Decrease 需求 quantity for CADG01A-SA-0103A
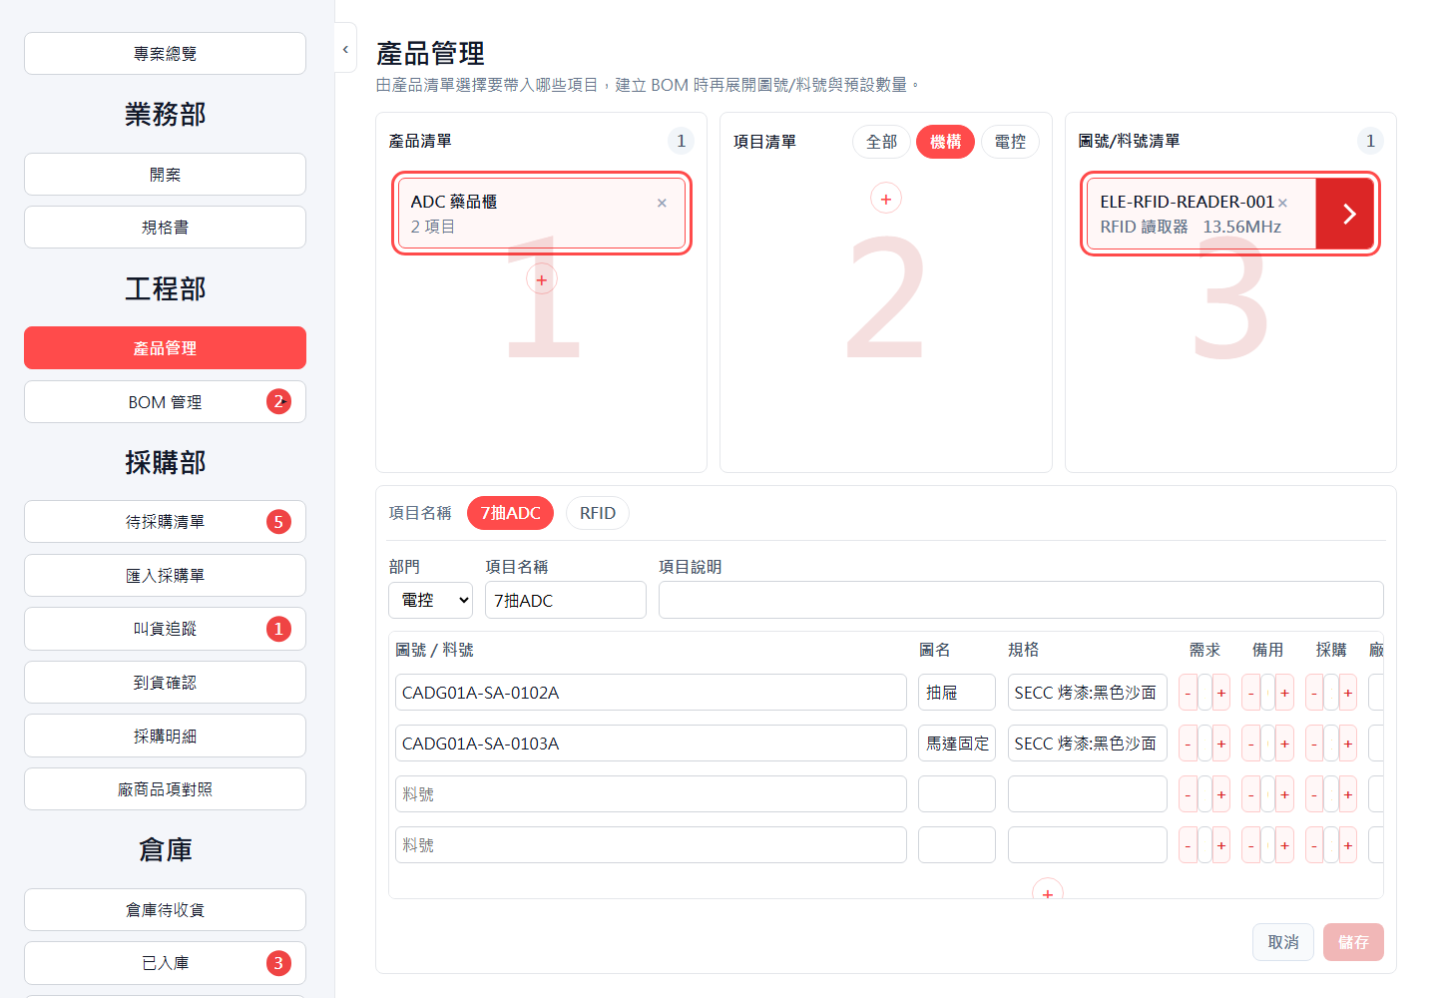1437x998 pixels. [x=1188, y=744]
